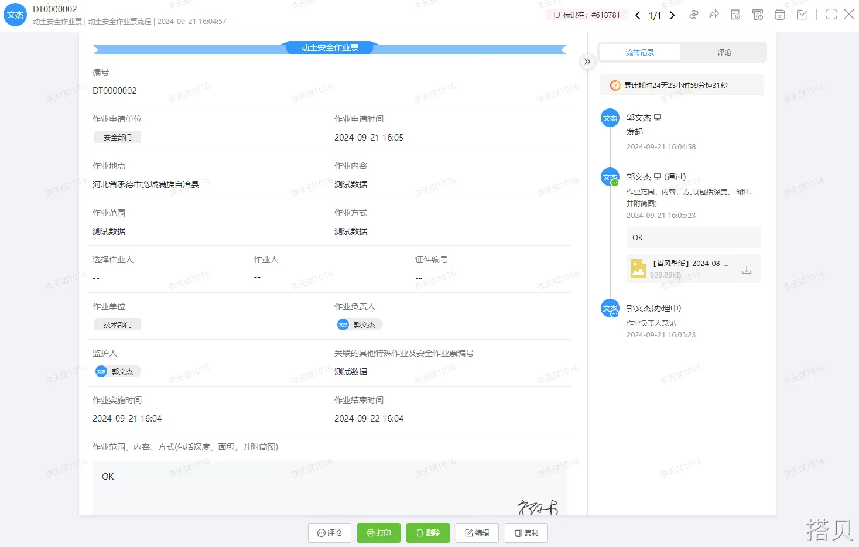Click the checkbox task icon in toolbar

tap(802, 15)
